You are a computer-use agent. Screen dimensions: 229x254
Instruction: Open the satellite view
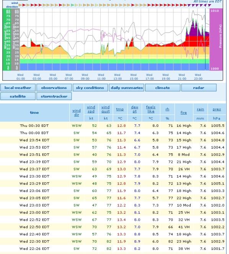click(18, 96)
